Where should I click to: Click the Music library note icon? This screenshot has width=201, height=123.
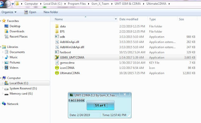(x=6, y=57)
